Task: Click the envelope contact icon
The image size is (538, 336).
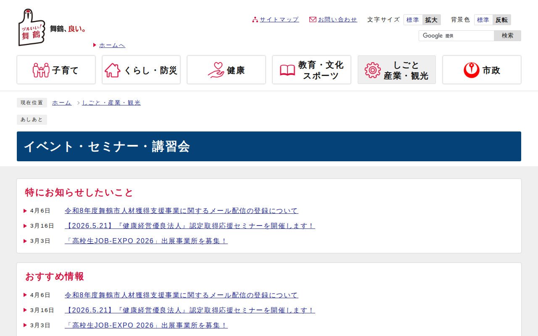Action: coord(313,20)
